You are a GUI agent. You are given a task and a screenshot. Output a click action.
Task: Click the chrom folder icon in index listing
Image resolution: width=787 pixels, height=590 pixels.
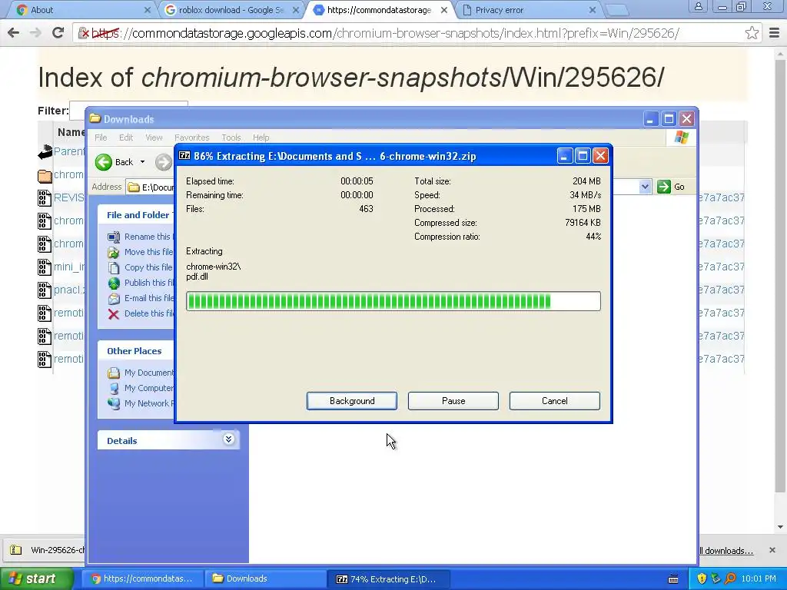click(x=45, y=176)
